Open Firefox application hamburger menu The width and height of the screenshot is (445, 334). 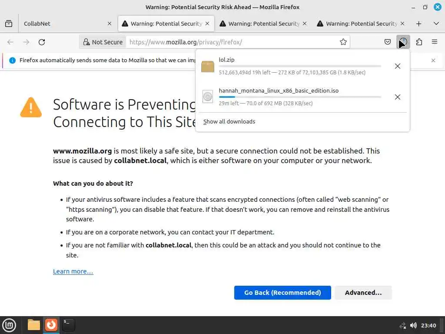[435, 42]
